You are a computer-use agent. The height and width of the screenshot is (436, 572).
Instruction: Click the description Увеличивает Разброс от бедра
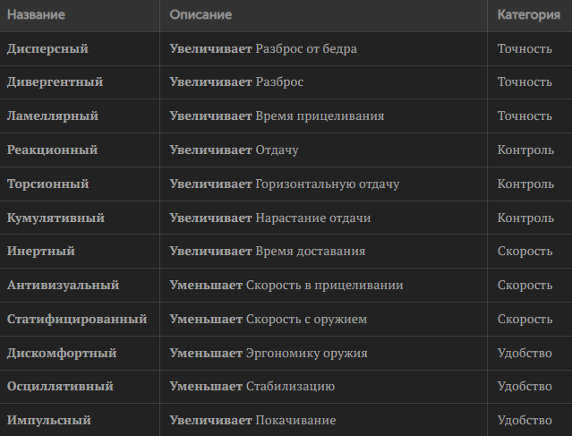pyautogui.click(x=263, y=48)
